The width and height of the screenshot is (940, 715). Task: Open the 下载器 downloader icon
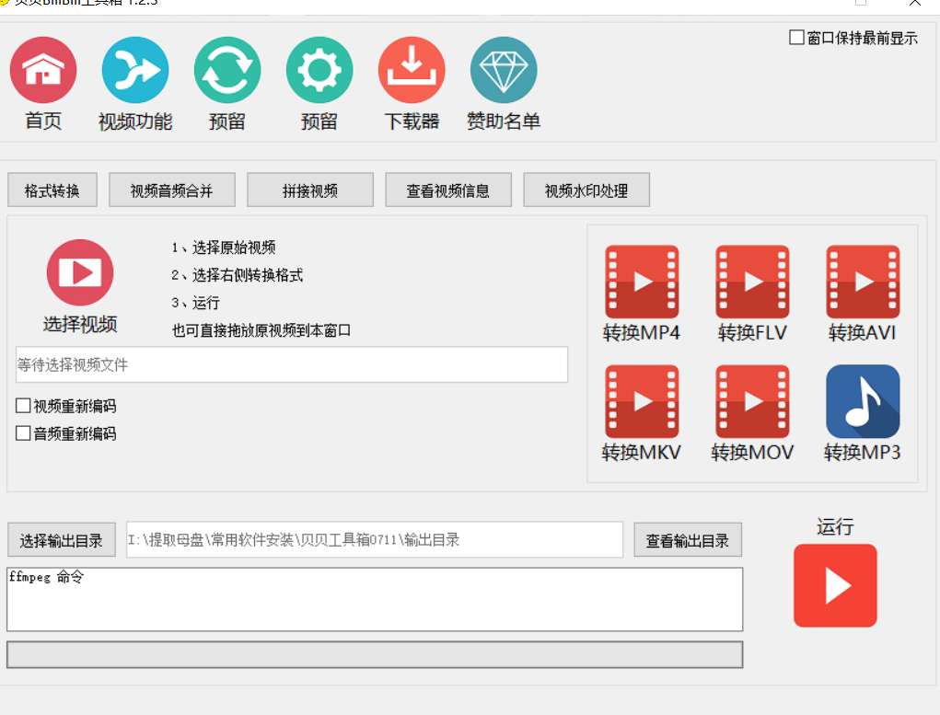point(412,70)
